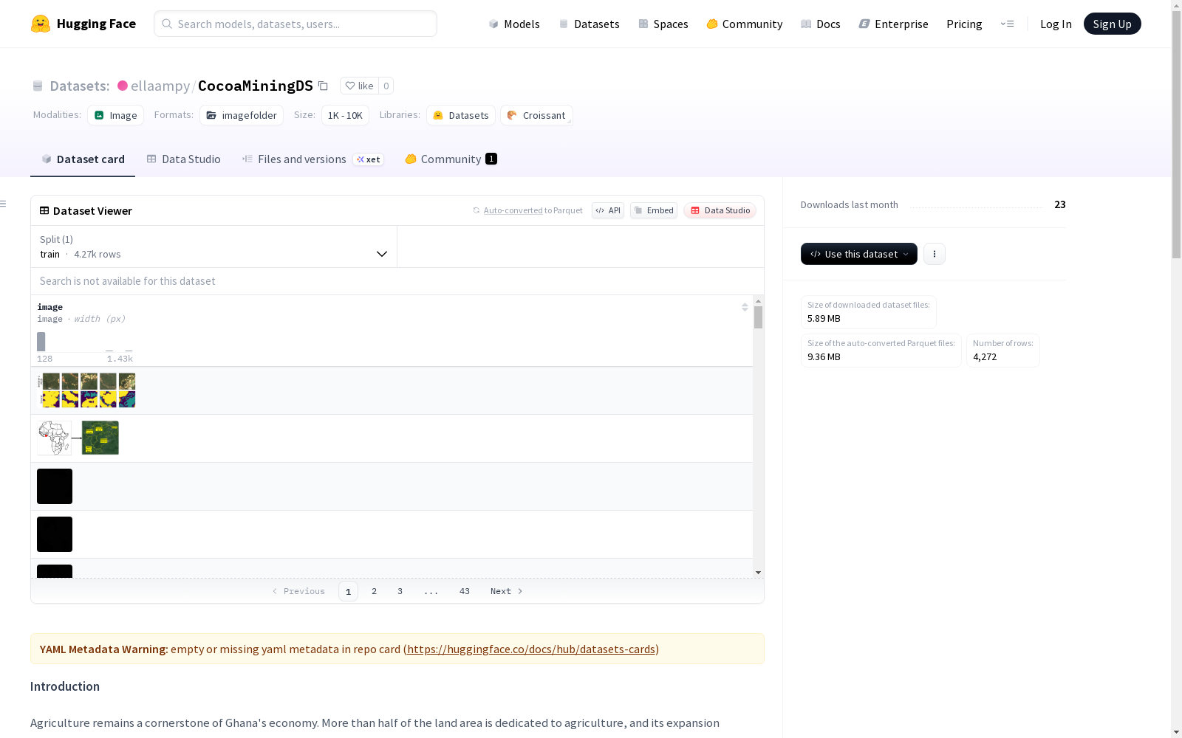1182x738 pixels.
Task: Open the Docs menu
Action: click(821, 24)
